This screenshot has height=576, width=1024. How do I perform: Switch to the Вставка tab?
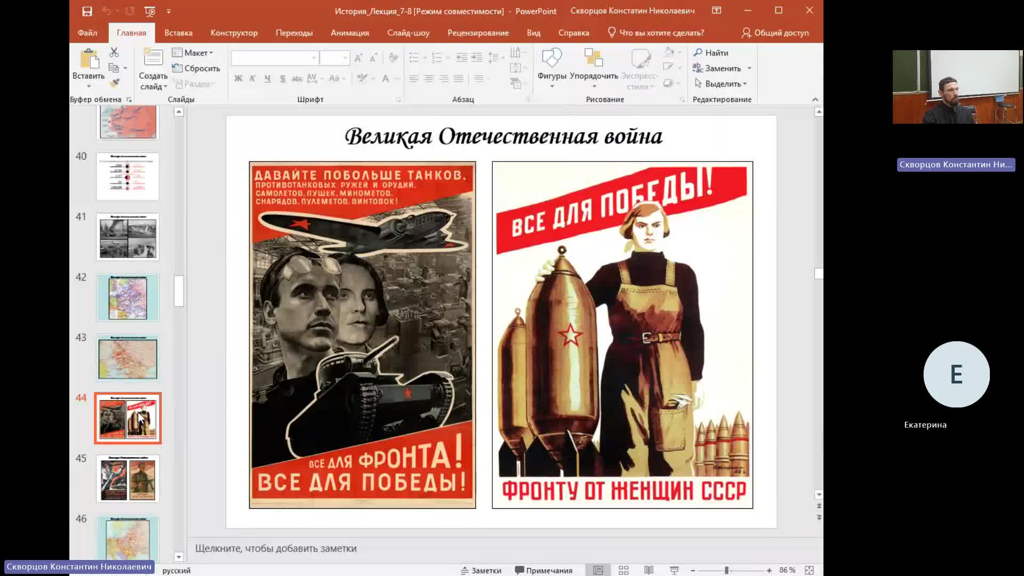click(178, 33)
